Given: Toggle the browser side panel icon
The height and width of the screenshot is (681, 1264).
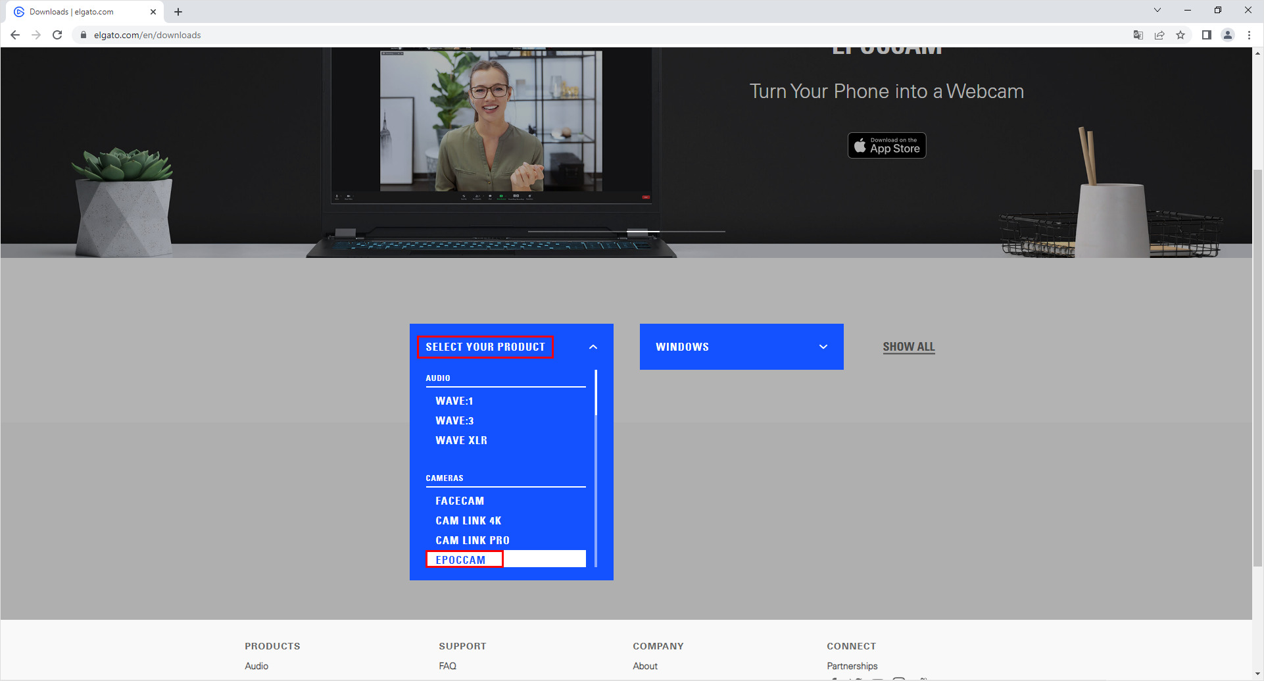Looking at the screenshot, I should coord(1207,35).
